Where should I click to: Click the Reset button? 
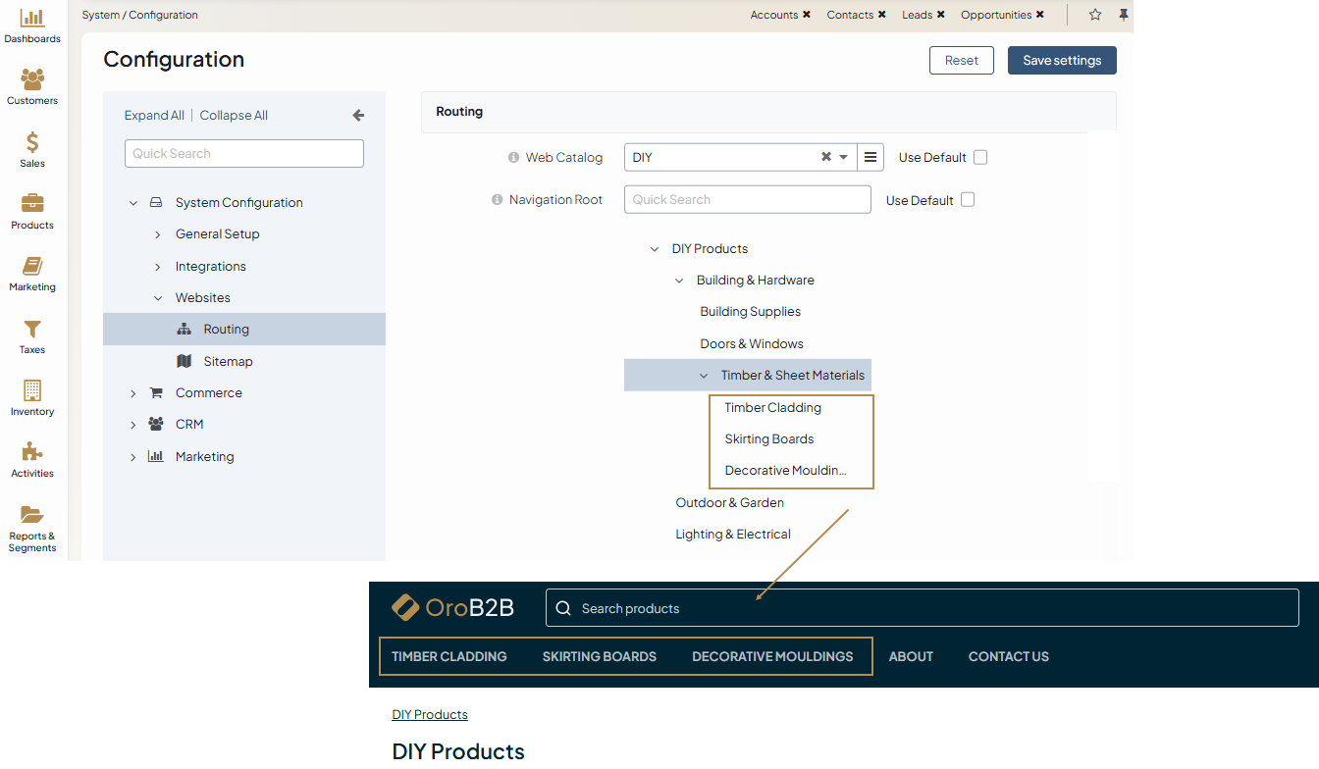click(x=961, y=61)
